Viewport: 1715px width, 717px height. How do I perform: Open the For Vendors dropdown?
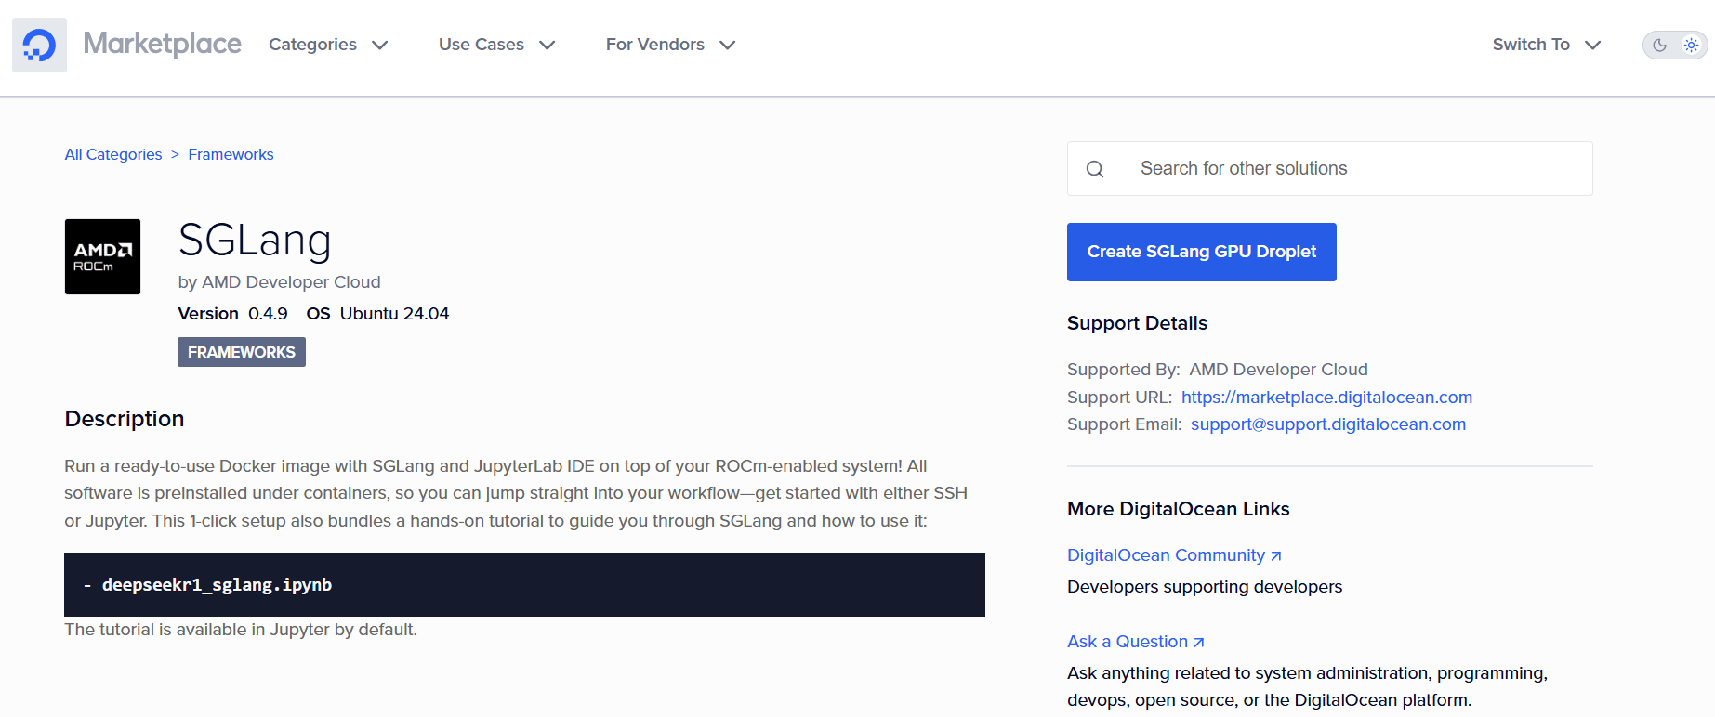[x=670, y=45]
